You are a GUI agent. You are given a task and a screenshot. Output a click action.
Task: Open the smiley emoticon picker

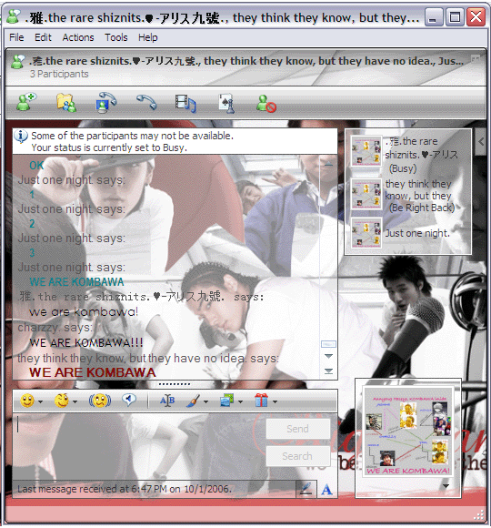27,401
